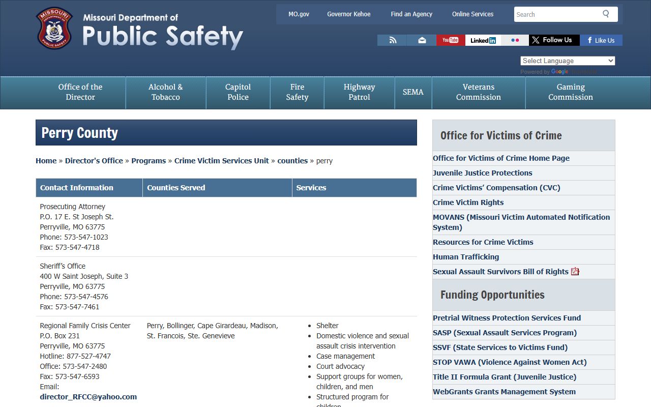The height and width of the screenshot is (407, 651).
Task: Open Title II Formula Grant link
Action: [x=505, y=377]
